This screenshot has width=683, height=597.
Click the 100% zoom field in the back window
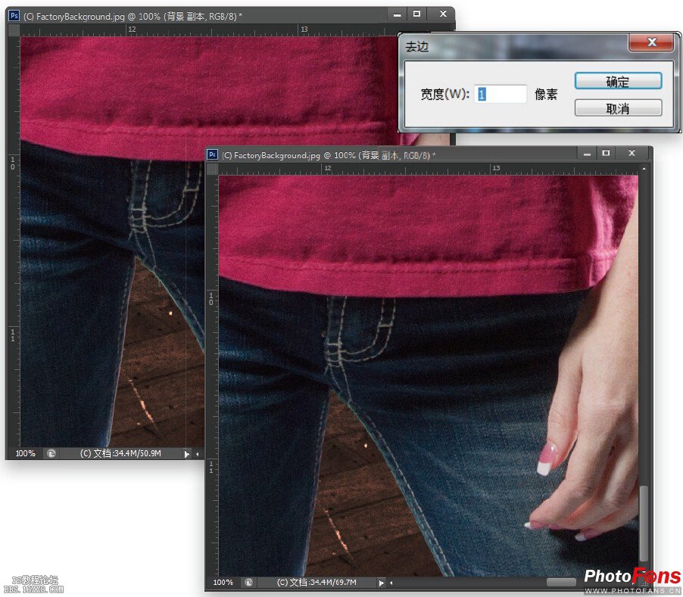pyautogui.click(x=25, y=453)
